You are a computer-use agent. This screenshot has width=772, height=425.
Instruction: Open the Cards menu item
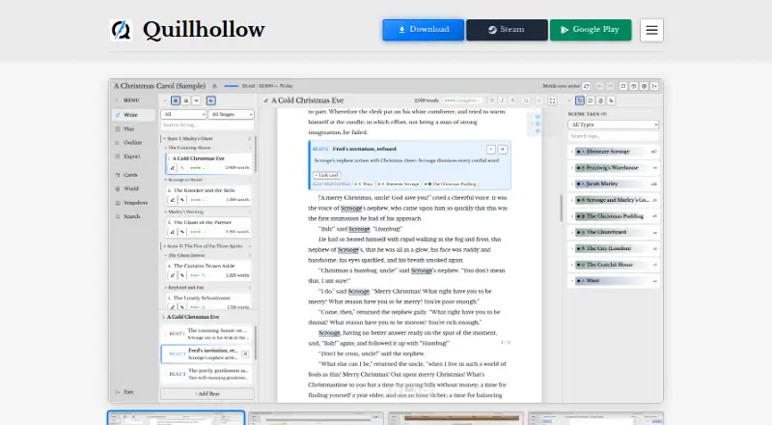tap(126, 175)
